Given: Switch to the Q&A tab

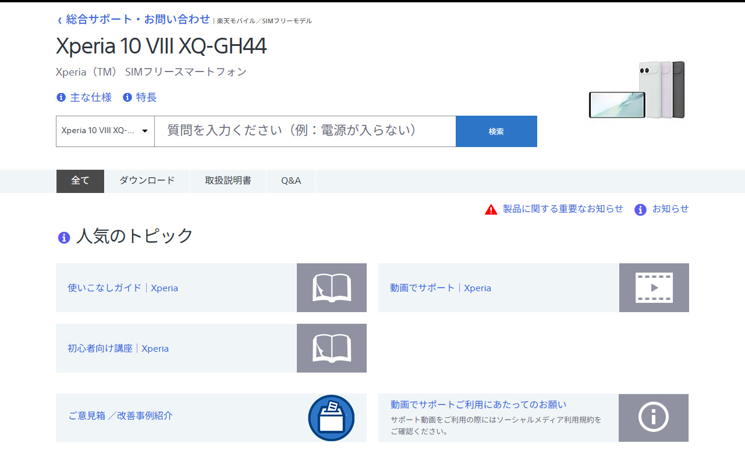Looking at the screenshot, I should (x=291, y=181).
